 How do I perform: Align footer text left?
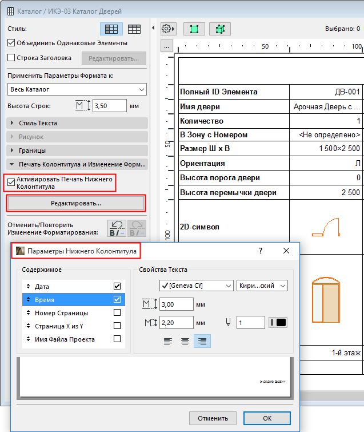pos(168,341)
